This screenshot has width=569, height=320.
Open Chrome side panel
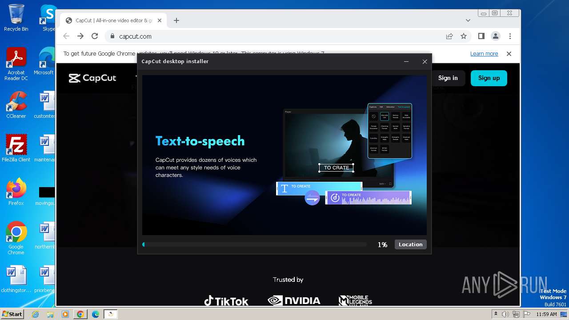(481, 36)
